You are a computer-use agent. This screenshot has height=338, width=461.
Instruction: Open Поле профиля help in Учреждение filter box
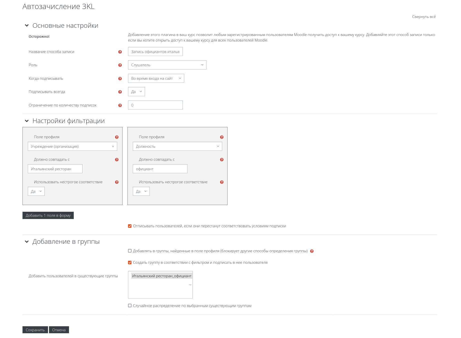(x=117, y=137)
